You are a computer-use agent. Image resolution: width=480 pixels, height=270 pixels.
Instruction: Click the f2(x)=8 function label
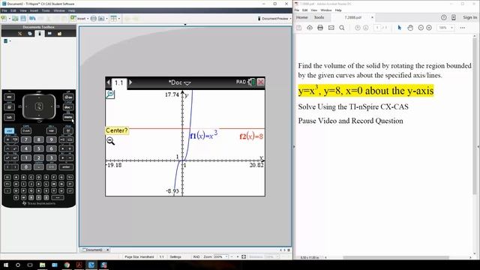pyautogui.click(x=251, y=136)
